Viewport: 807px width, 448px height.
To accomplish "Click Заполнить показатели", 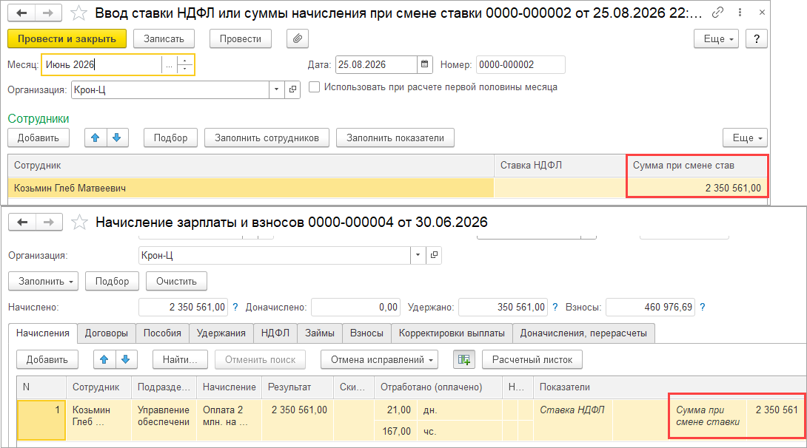I will pos(395,138).
